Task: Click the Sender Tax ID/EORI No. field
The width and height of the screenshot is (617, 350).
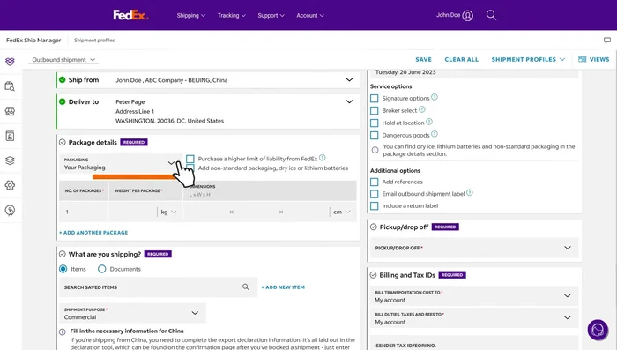Action: point(474,343)
